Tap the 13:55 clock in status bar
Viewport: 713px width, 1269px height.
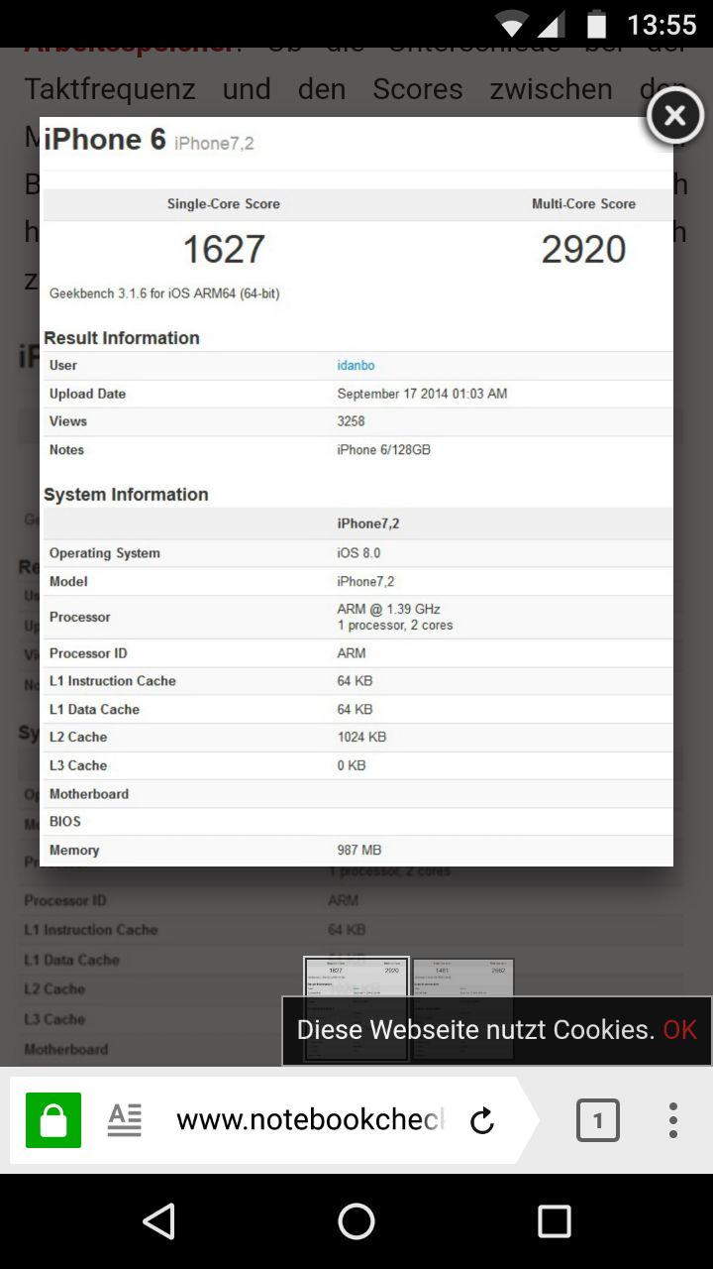coord(662,24)
